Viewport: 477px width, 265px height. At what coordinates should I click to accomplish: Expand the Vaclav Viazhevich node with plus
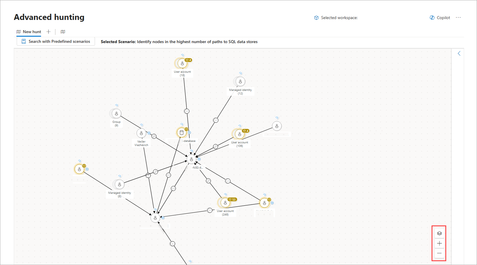tap(149, 133)
